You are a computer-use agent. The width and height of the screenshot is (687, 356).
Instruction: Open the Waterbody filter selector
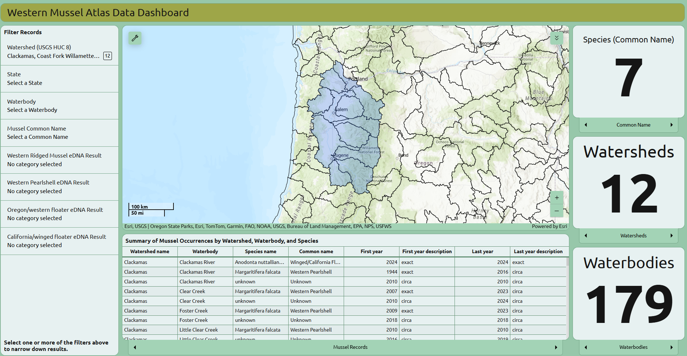click(59, 106)
